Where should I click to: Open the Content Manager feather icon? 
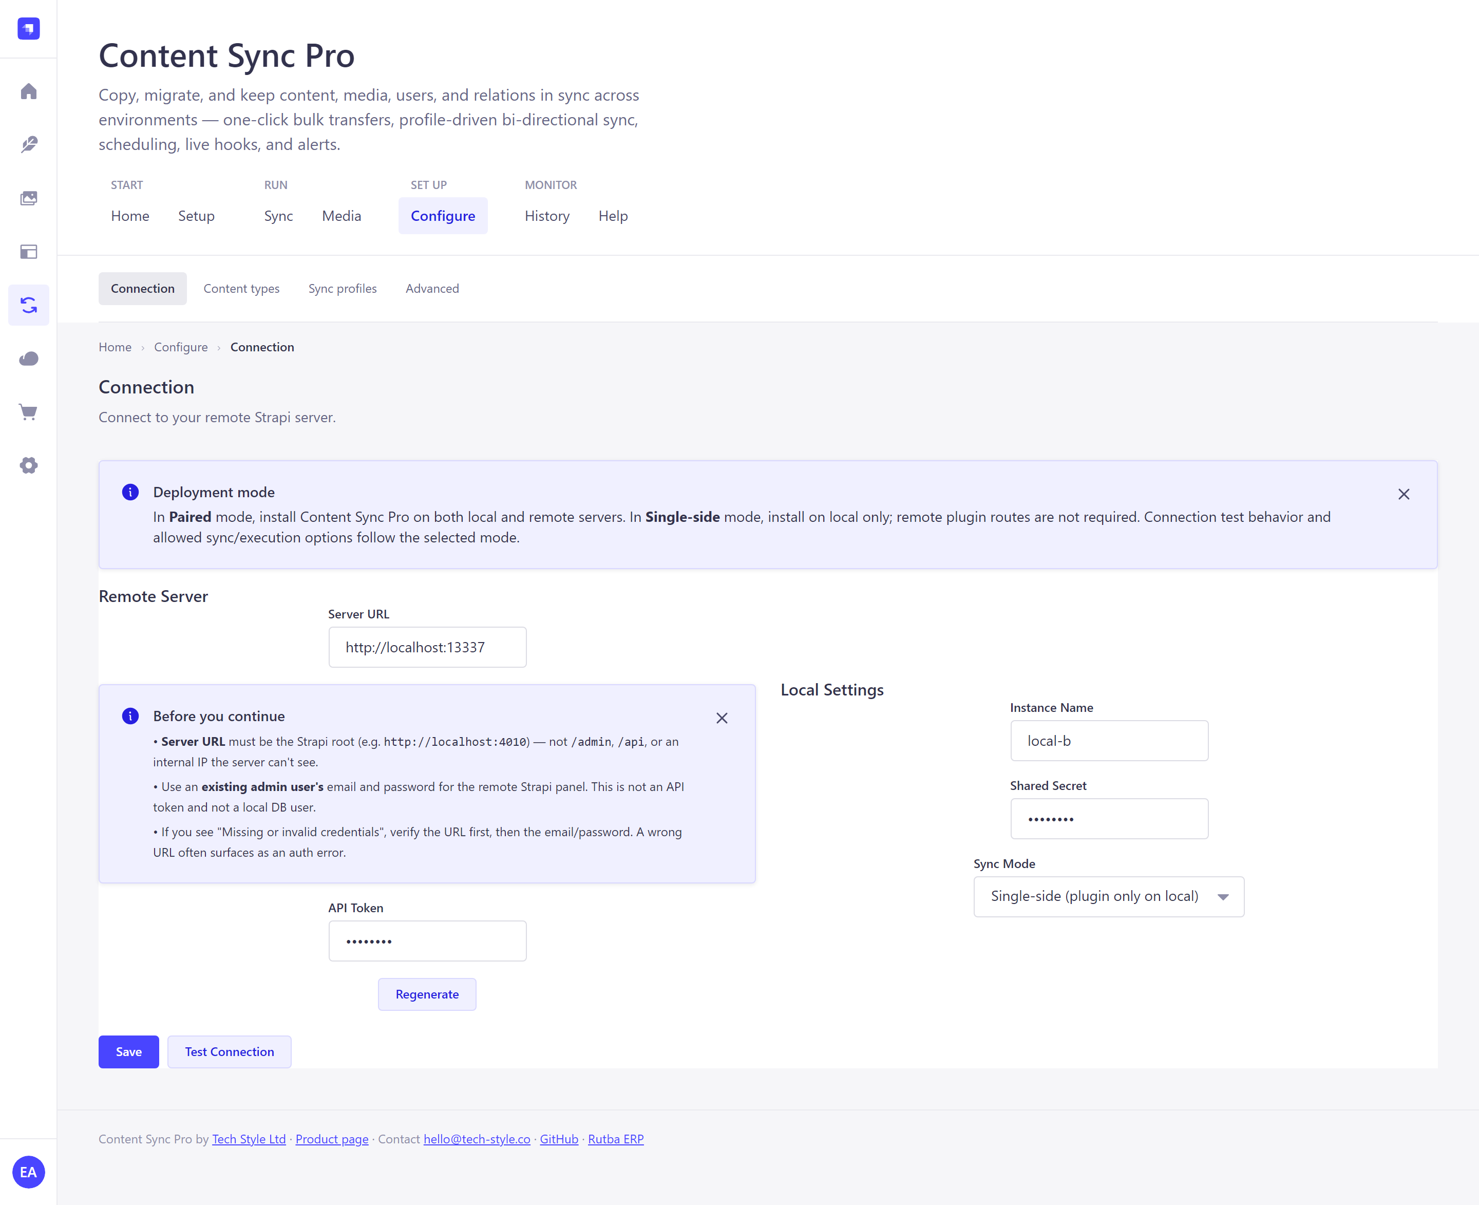pos(28,144)
